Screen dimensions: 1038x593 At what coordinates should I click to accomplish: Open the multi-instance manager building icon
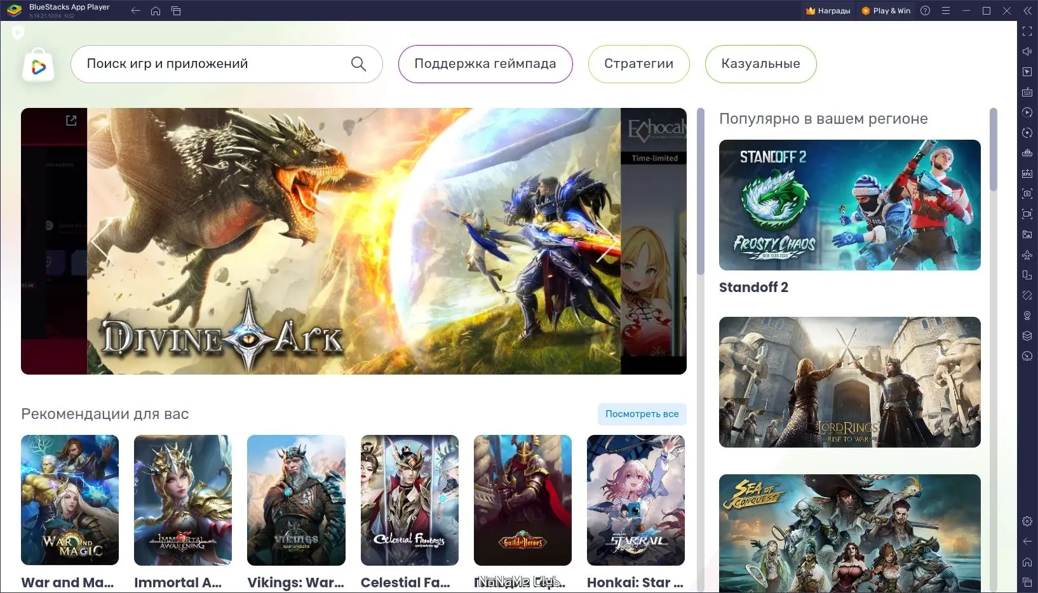(x=1027, y=153)
